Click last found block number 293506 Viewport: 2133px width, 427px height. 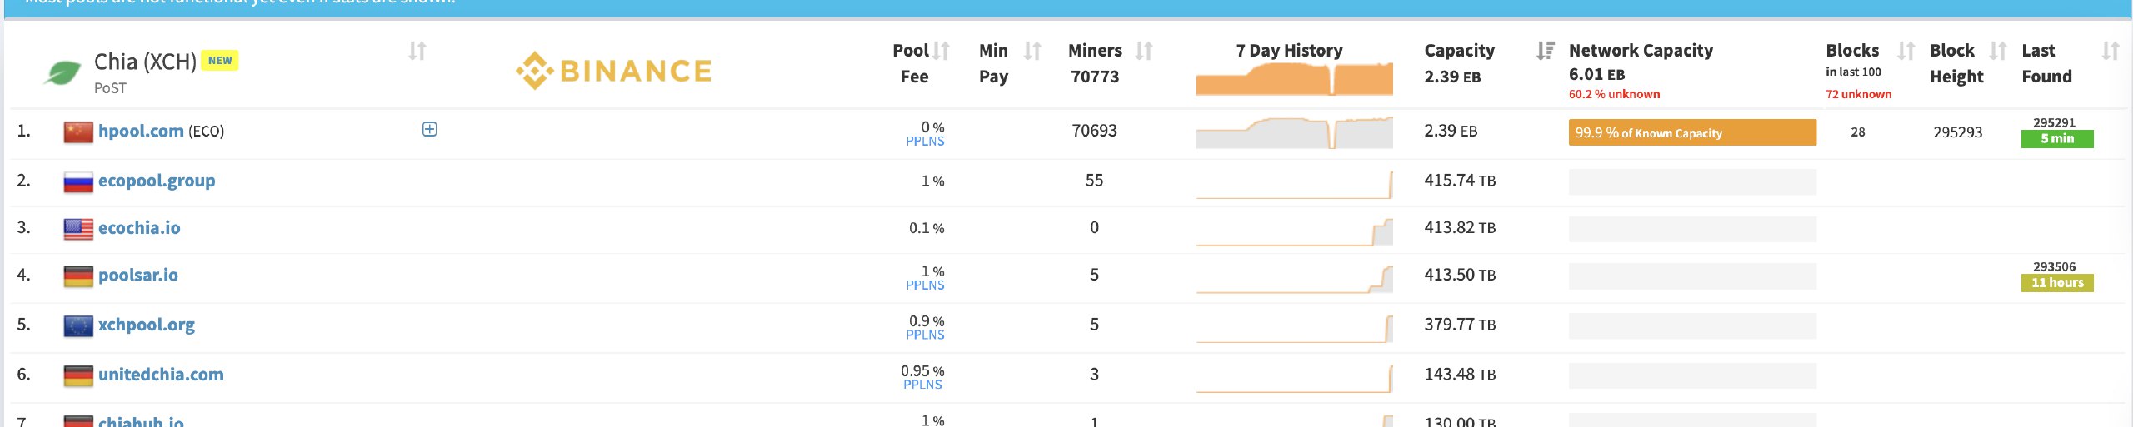(2054, 266)
